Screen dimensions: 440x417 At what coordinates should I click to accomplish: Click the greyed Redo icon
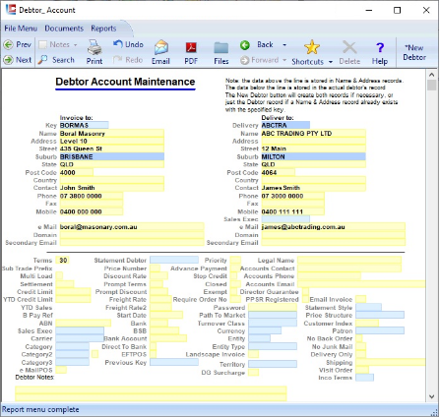(x=117, y=60)
